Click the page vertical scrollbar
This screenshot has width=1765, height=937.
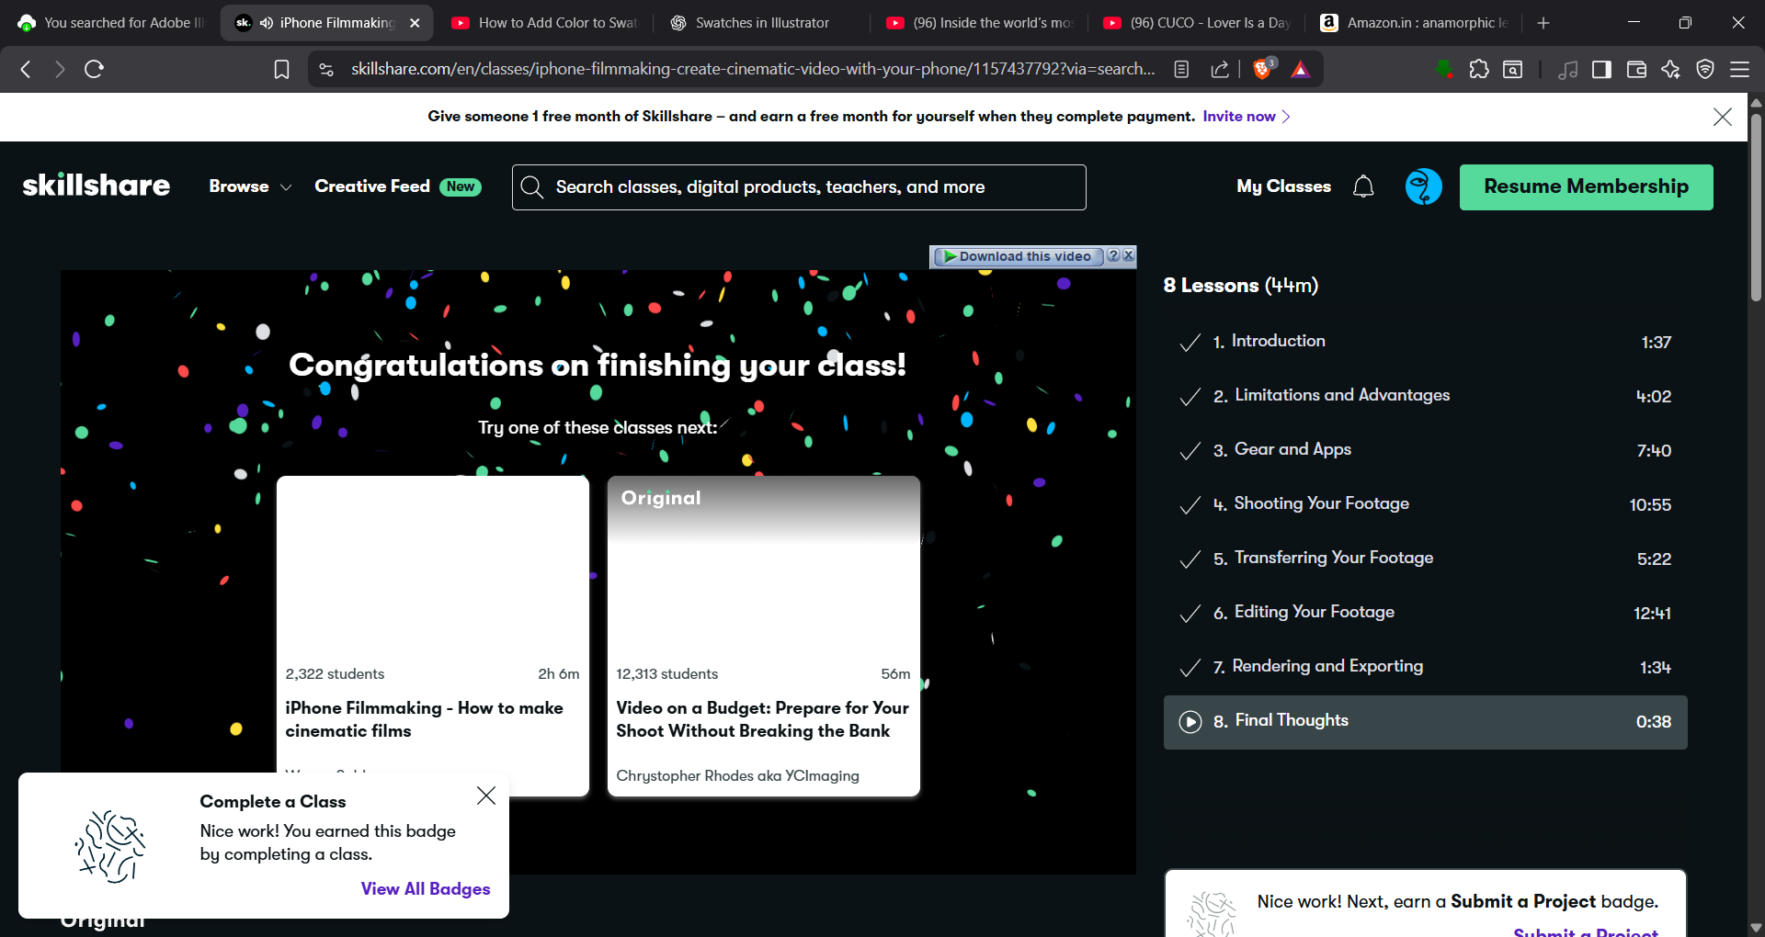1756,207
